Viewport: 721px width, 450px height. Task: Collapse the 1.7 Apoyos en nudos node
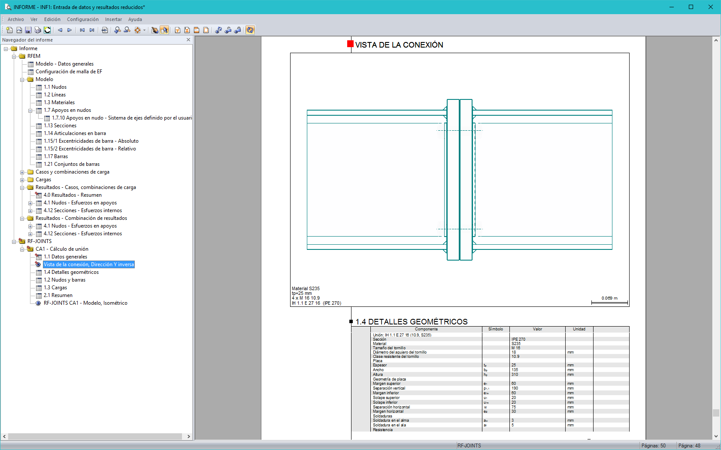coord(30,111)
